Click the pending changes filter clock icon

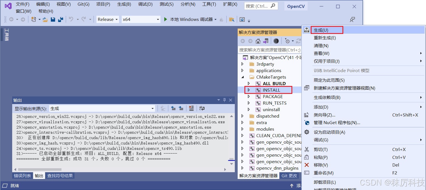coord(287,41)
